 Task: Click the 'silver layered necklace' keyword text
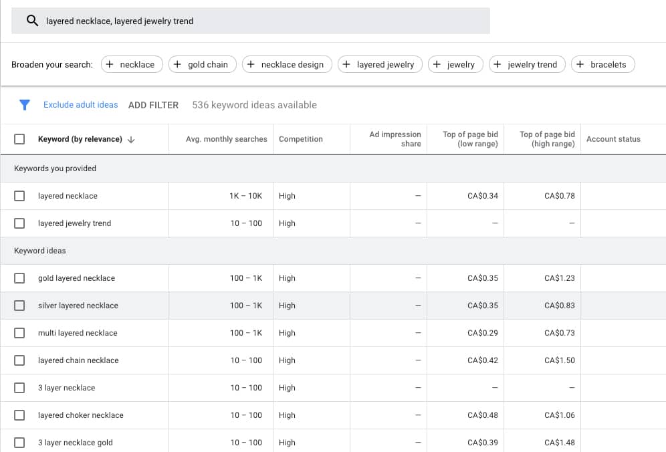tap(78, 306)
